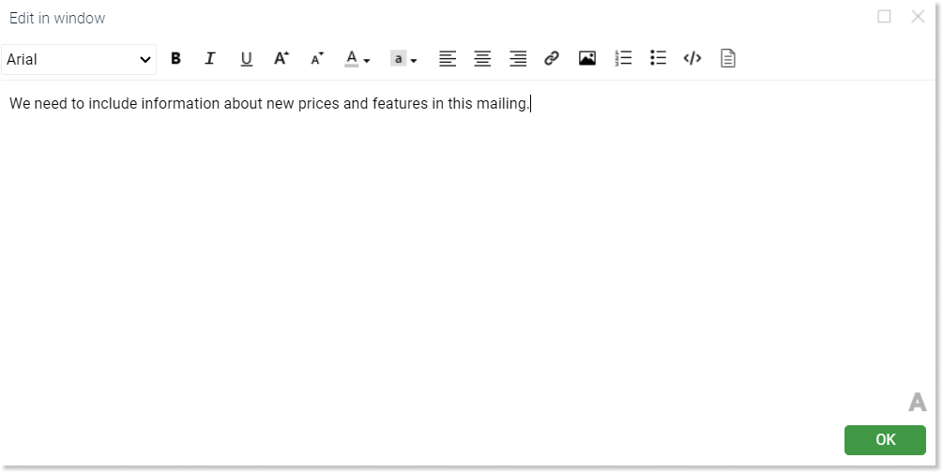Open the highlight color dropdown arrow
Screen dimensions: 943x473
[x=414, y=61]
